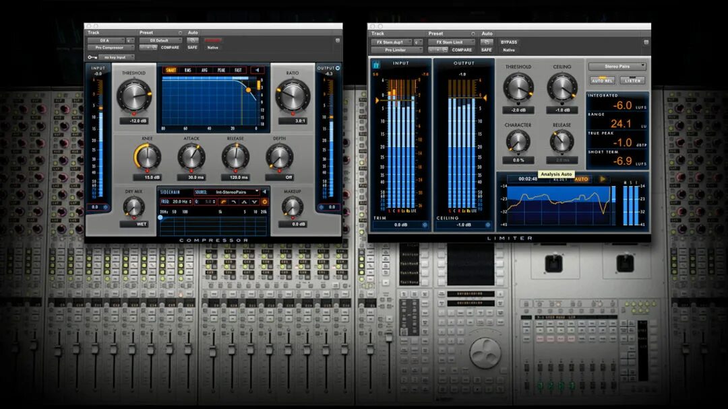Open the FX Stem Limit preset dropdown
This screenshot has width=728, height=409.
point(451,42)
